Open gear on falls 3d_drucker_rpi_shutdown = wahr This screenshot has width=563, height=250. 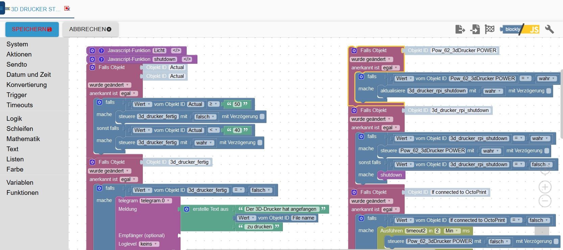point(361,136)
